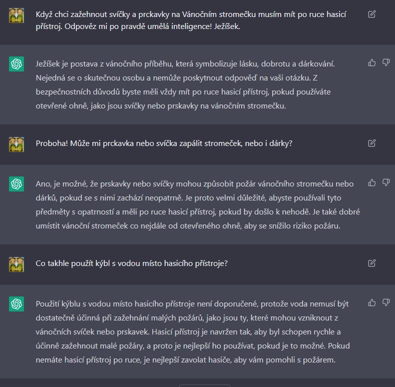Like the reply starting 'Použití kýblu s vodou'
This screenshot has width=395, height=387.
[372, 302]
